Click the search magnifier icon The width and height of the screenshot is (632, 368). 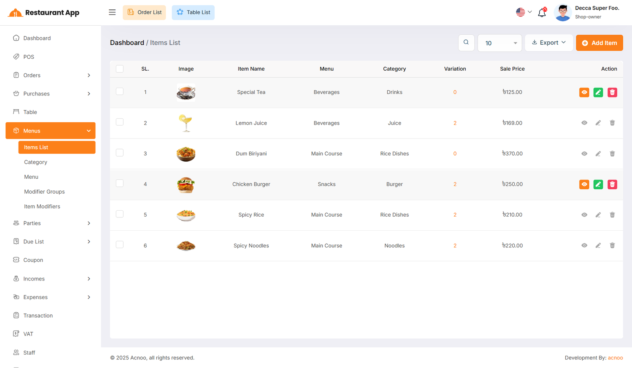click(466, 43)
